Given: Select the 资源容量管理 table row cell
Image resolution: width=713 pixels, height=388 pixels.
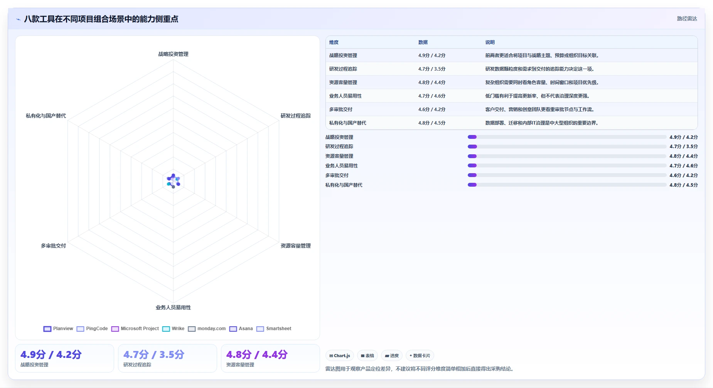Looking at the screenshot, I should pyautogui.click(x=343, y=83).
